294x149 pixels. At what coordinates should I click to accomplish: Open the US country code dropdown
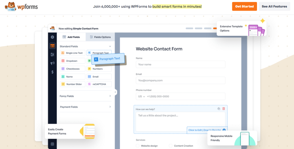coord(142,96)
